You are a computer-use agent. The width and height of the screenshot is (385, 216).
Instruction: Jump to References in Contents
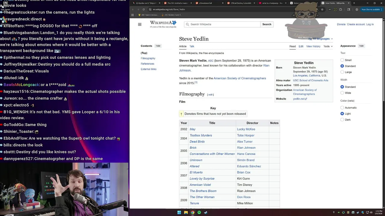[147, 64]
